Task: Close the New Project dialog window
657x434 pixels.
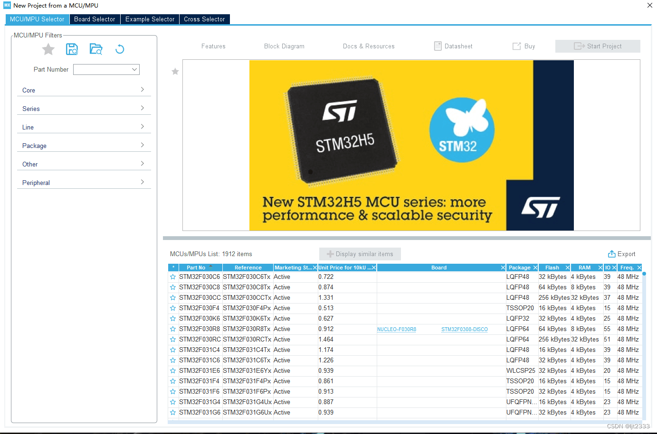Action: point(649,6)
